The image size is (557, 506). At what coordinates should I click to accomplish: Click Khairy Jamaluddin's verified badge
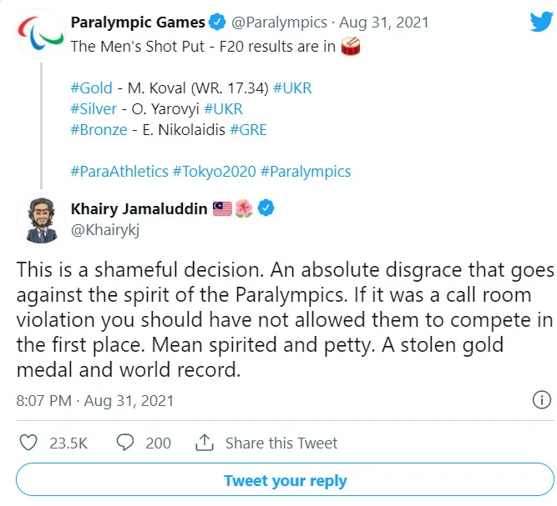point(266,208)
